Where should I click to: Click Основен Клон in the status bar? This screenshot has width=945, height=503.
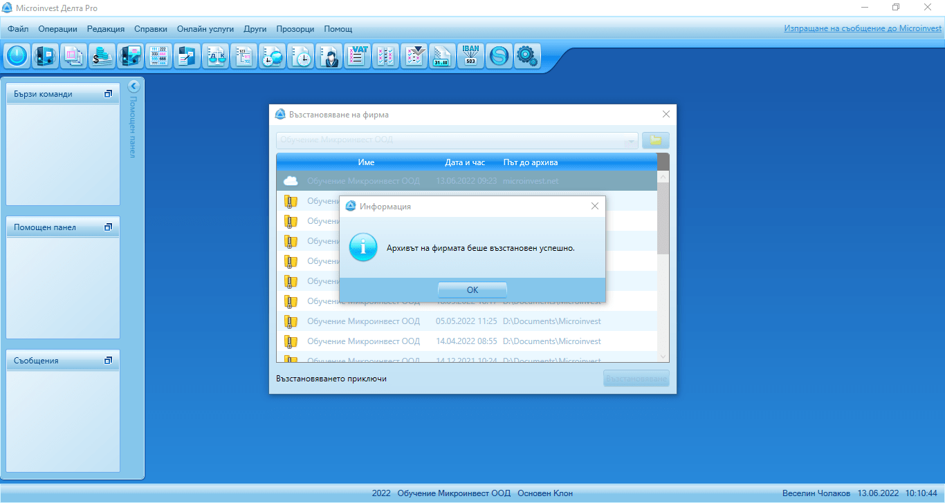(545, 493)
